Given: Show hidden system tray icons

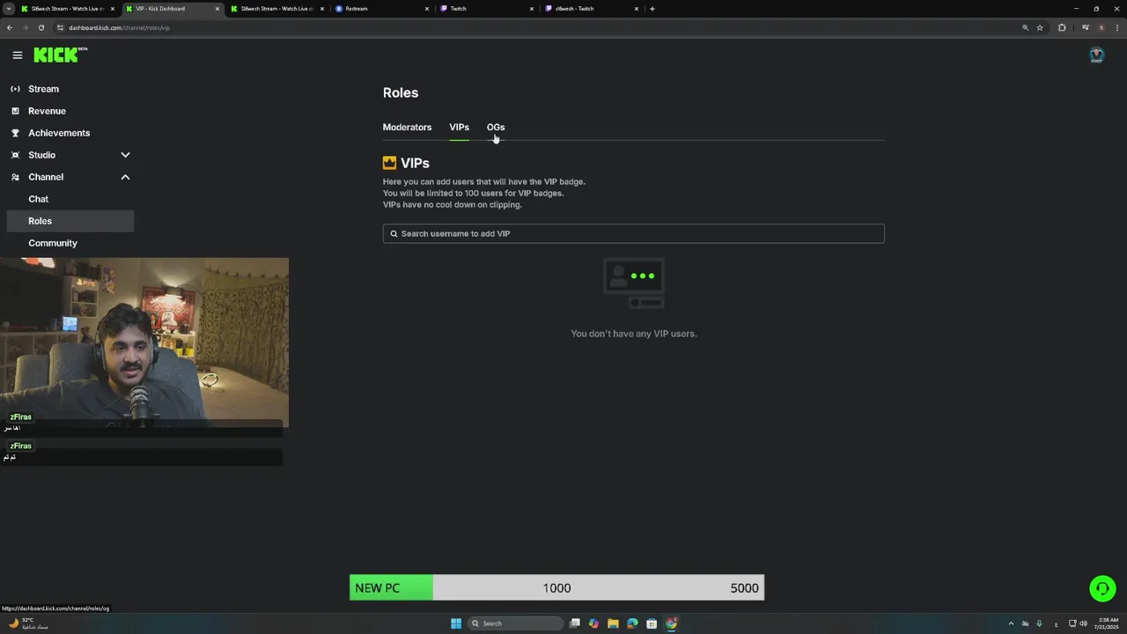Looking at the screenshot, I should [1011, 623].
